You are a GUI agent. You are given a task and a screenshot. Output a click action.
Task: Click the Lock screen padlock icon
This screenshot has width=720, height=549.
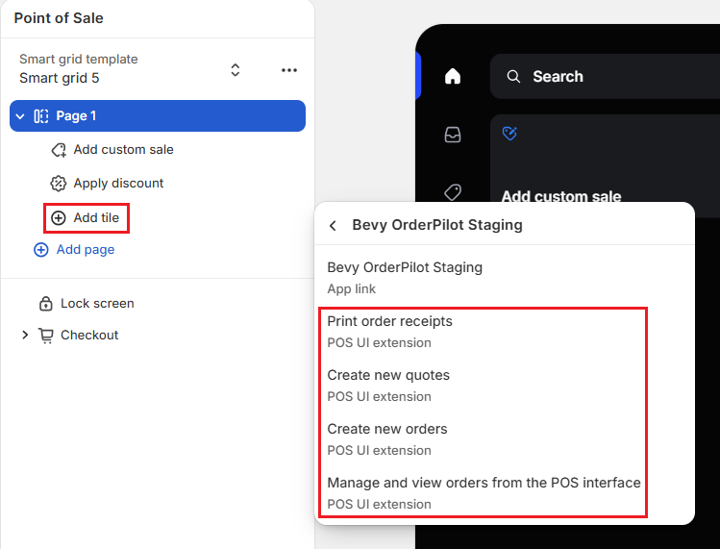tap(45, 304)
